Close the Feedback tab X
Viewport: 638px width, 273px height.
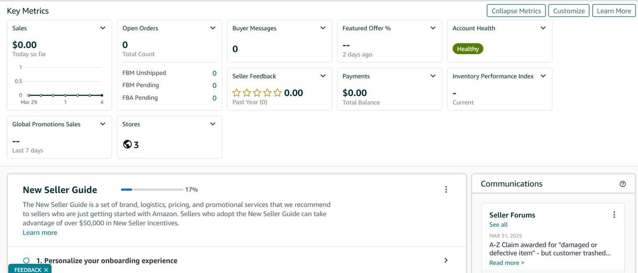click(46, 270)
